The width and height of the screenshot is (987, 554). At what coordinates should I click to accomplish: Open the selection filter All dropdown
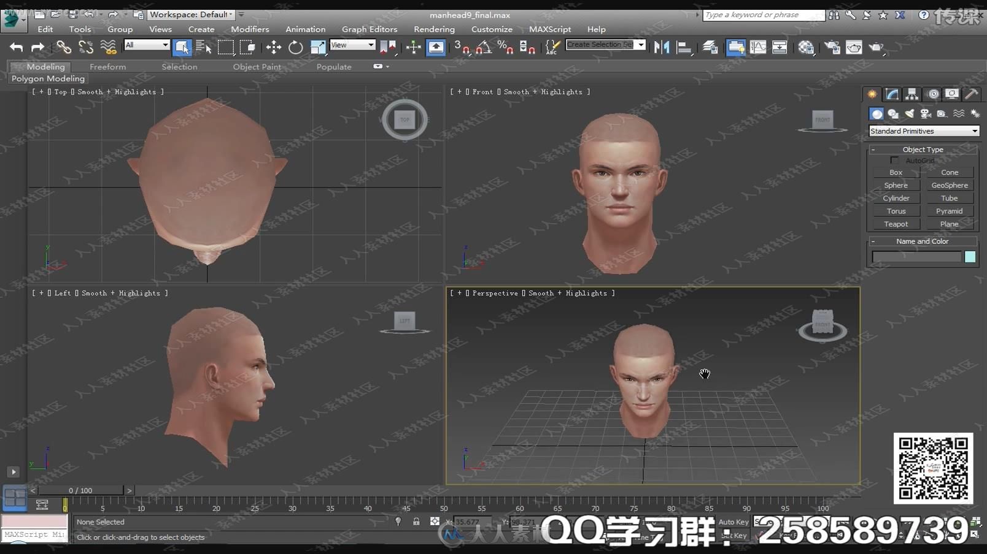(x=147, y=45)
